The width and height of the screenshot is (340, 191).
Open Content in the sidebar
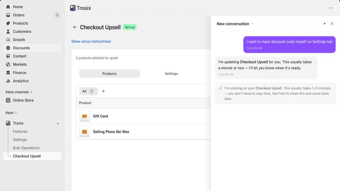(x=32, y=56)
